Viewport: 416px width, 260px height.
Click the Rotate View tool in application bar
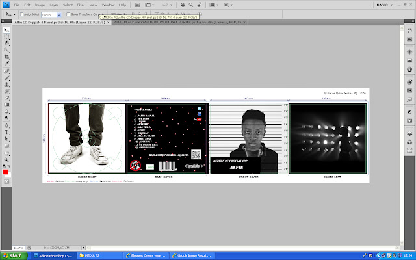(x=200, y=5)
